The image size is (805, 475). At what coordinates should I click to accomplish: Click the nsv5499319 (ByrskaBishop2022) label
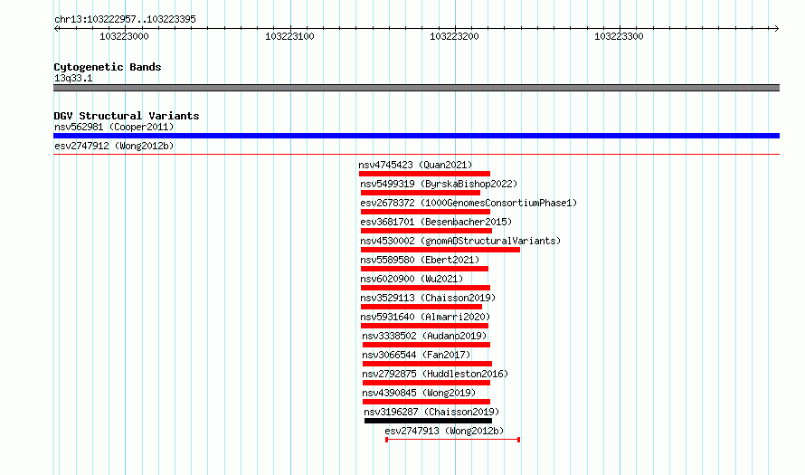point(439,184)
